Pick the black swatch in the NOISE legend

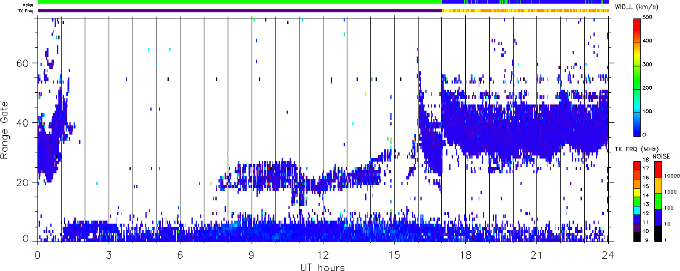coord(659,234)
